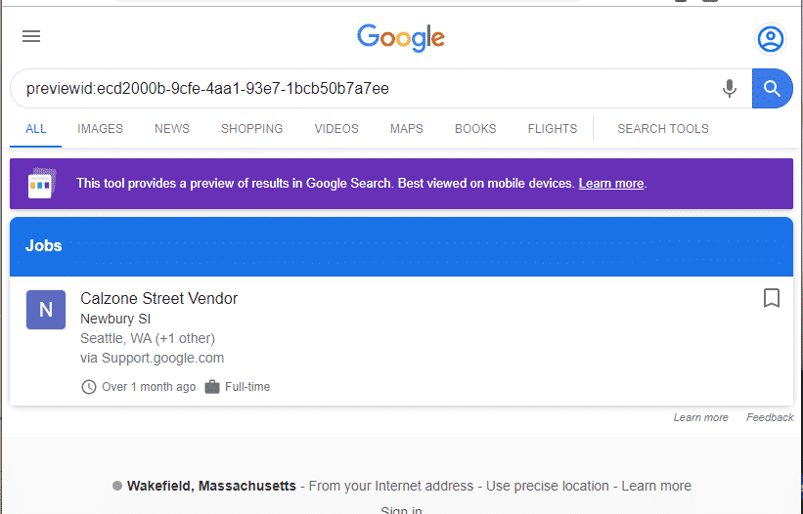Screen dimensions: 803x514
Task: Click the Newbury SI company logo tile
Action: pos(46,310)
